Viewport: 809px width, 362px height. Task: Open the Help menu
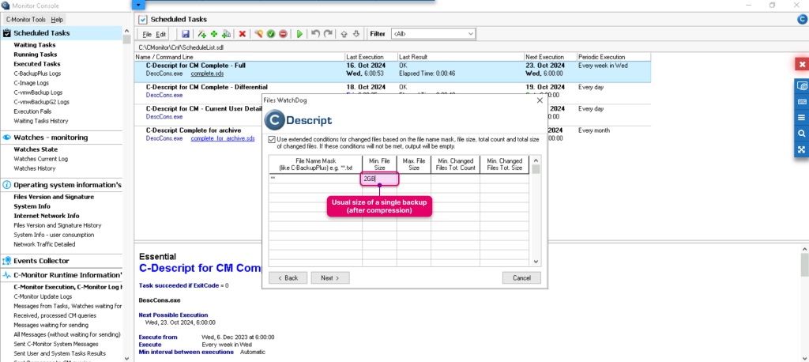57,20
